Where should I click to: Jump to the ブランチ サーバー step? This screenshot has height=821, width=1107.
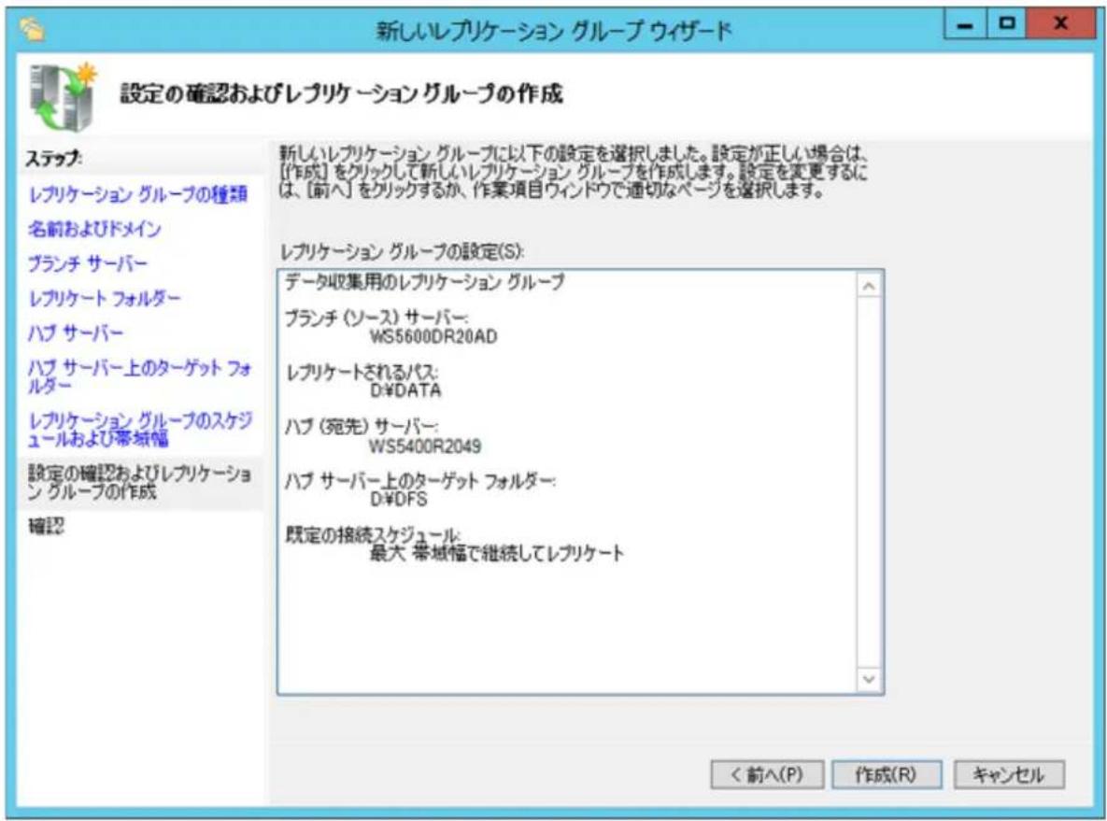[x=88, y=263]
